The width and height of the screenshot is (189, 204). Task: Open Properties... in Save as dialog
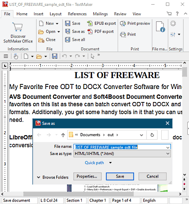click(87, 176)
